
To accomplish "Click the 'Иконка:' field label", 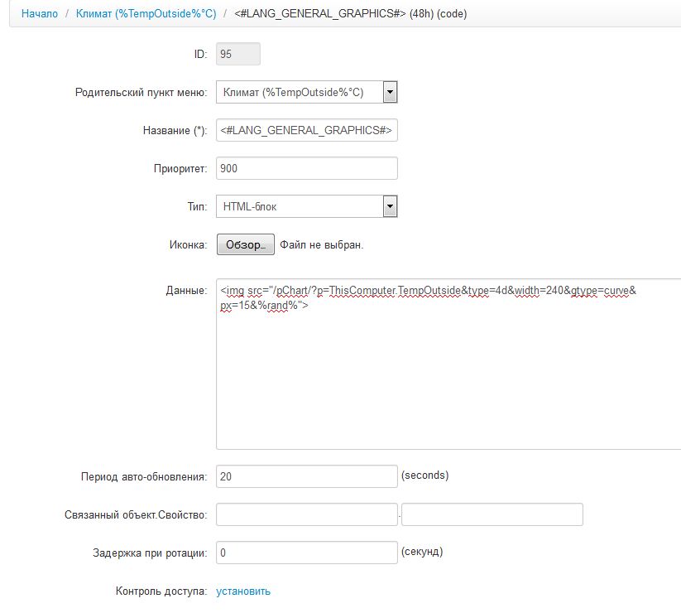I will pos(188,245).
